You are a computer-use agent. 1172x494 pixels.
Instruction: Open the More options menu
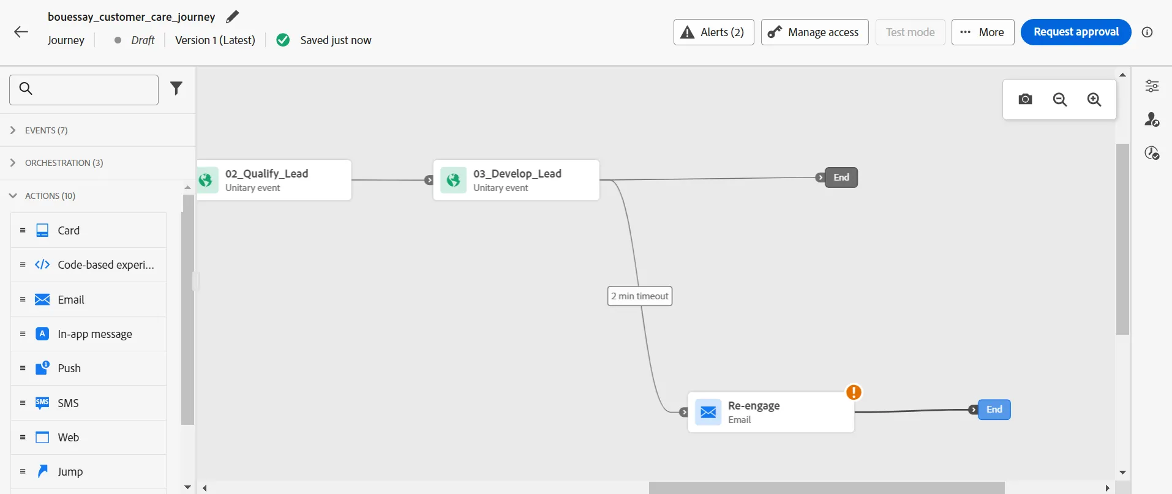coord(983,32)
